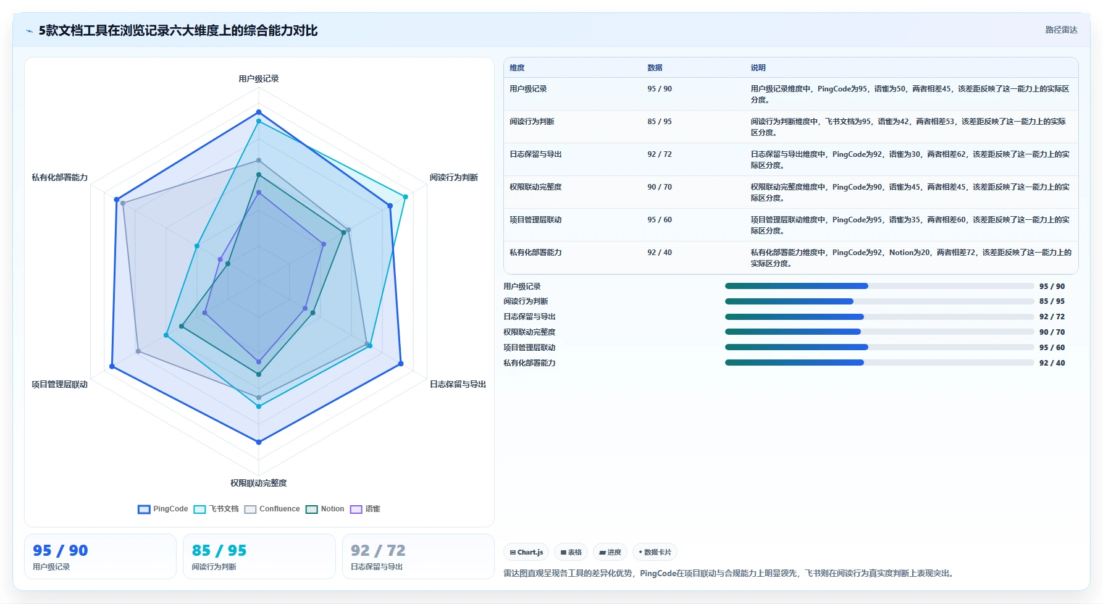Click the 权限联动完整度 axis label on the radar chart
The image size is (1103, 604).
point(259,483)
